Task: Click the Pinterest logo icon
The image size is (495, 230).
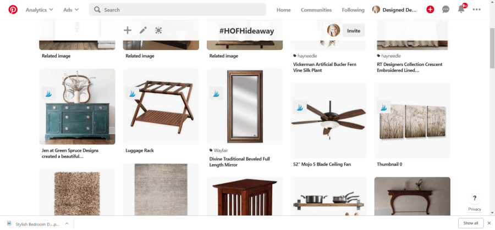Action: pos(13,10)
